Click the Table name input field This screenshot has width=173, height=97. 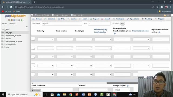62,23
